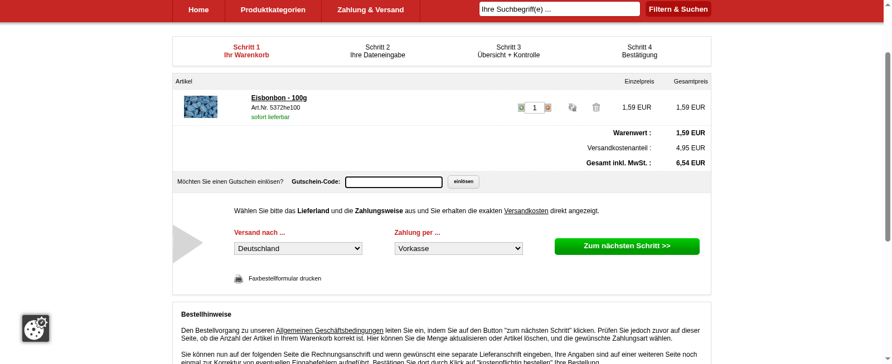
Task: Decrease quantity with the orange minus icon
Action: 548,107
